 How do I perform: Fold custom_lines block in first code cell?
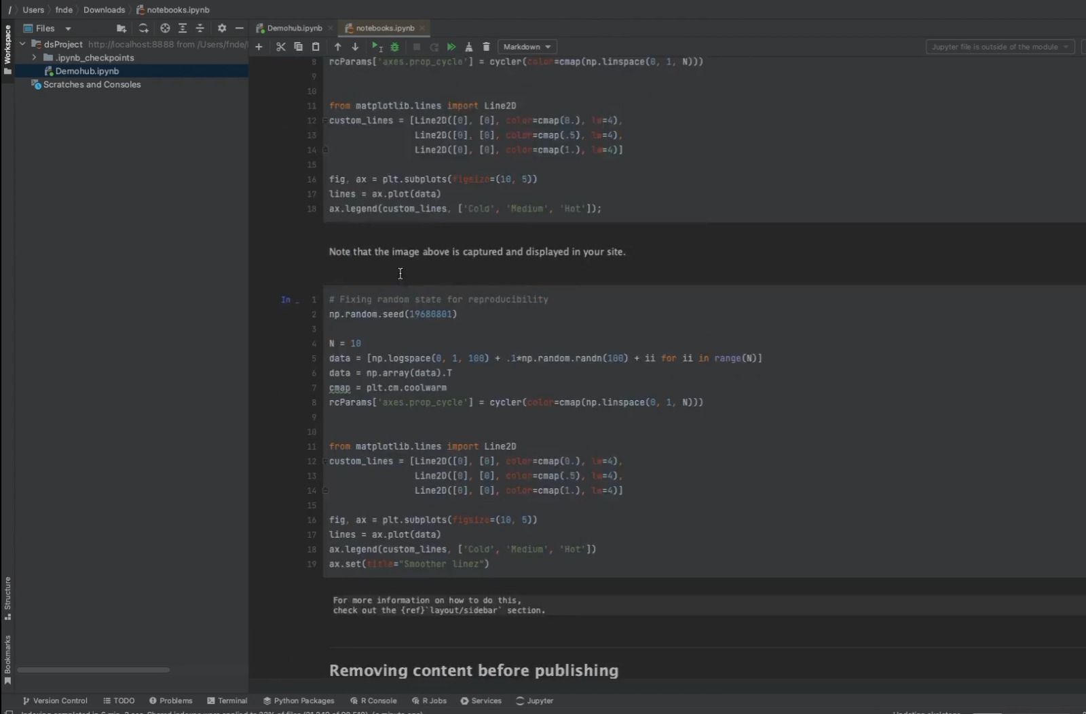[325, 121]
